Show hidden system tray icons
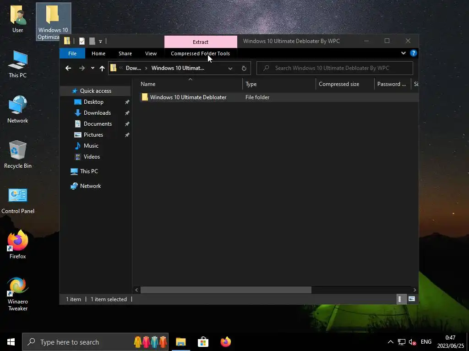The image size is (469, 351). (x=390, y=342)
